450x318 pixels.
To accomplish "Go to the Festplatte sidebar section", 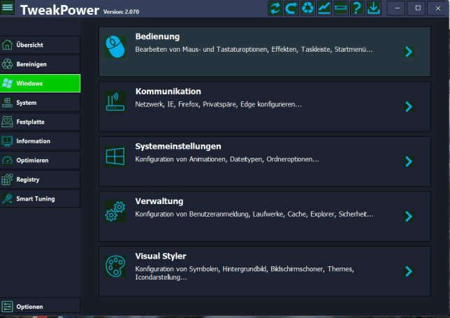I will pyautogui.click(x=40, y=122).
